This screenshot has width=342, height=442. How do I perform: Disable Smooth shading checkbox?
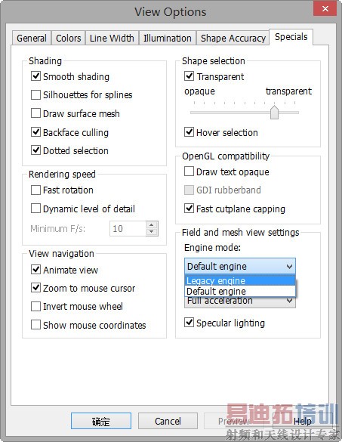tap(35, 76)
